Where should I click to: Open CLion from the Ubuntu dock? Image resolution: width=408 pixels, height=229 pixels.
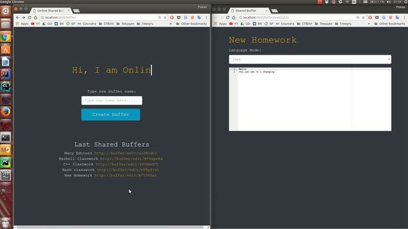(6, 87)
